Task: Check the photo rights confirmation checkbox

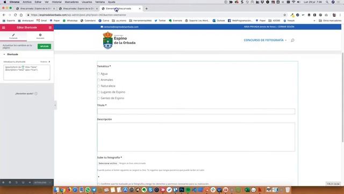Action: pyautogui.click(x=98, y=184)
